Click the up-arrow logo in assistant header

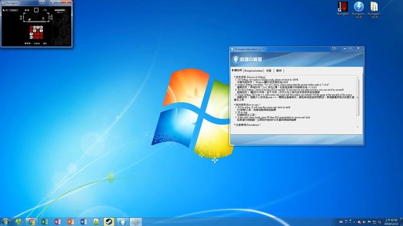point(236,59)
